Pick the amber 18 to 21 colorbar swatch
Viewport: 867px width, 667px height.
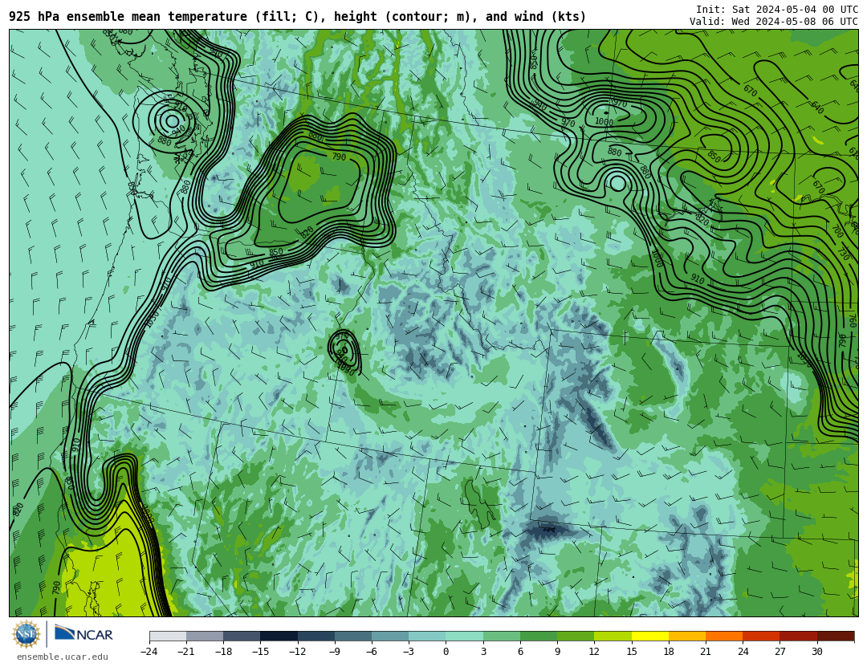click(686, 636)
